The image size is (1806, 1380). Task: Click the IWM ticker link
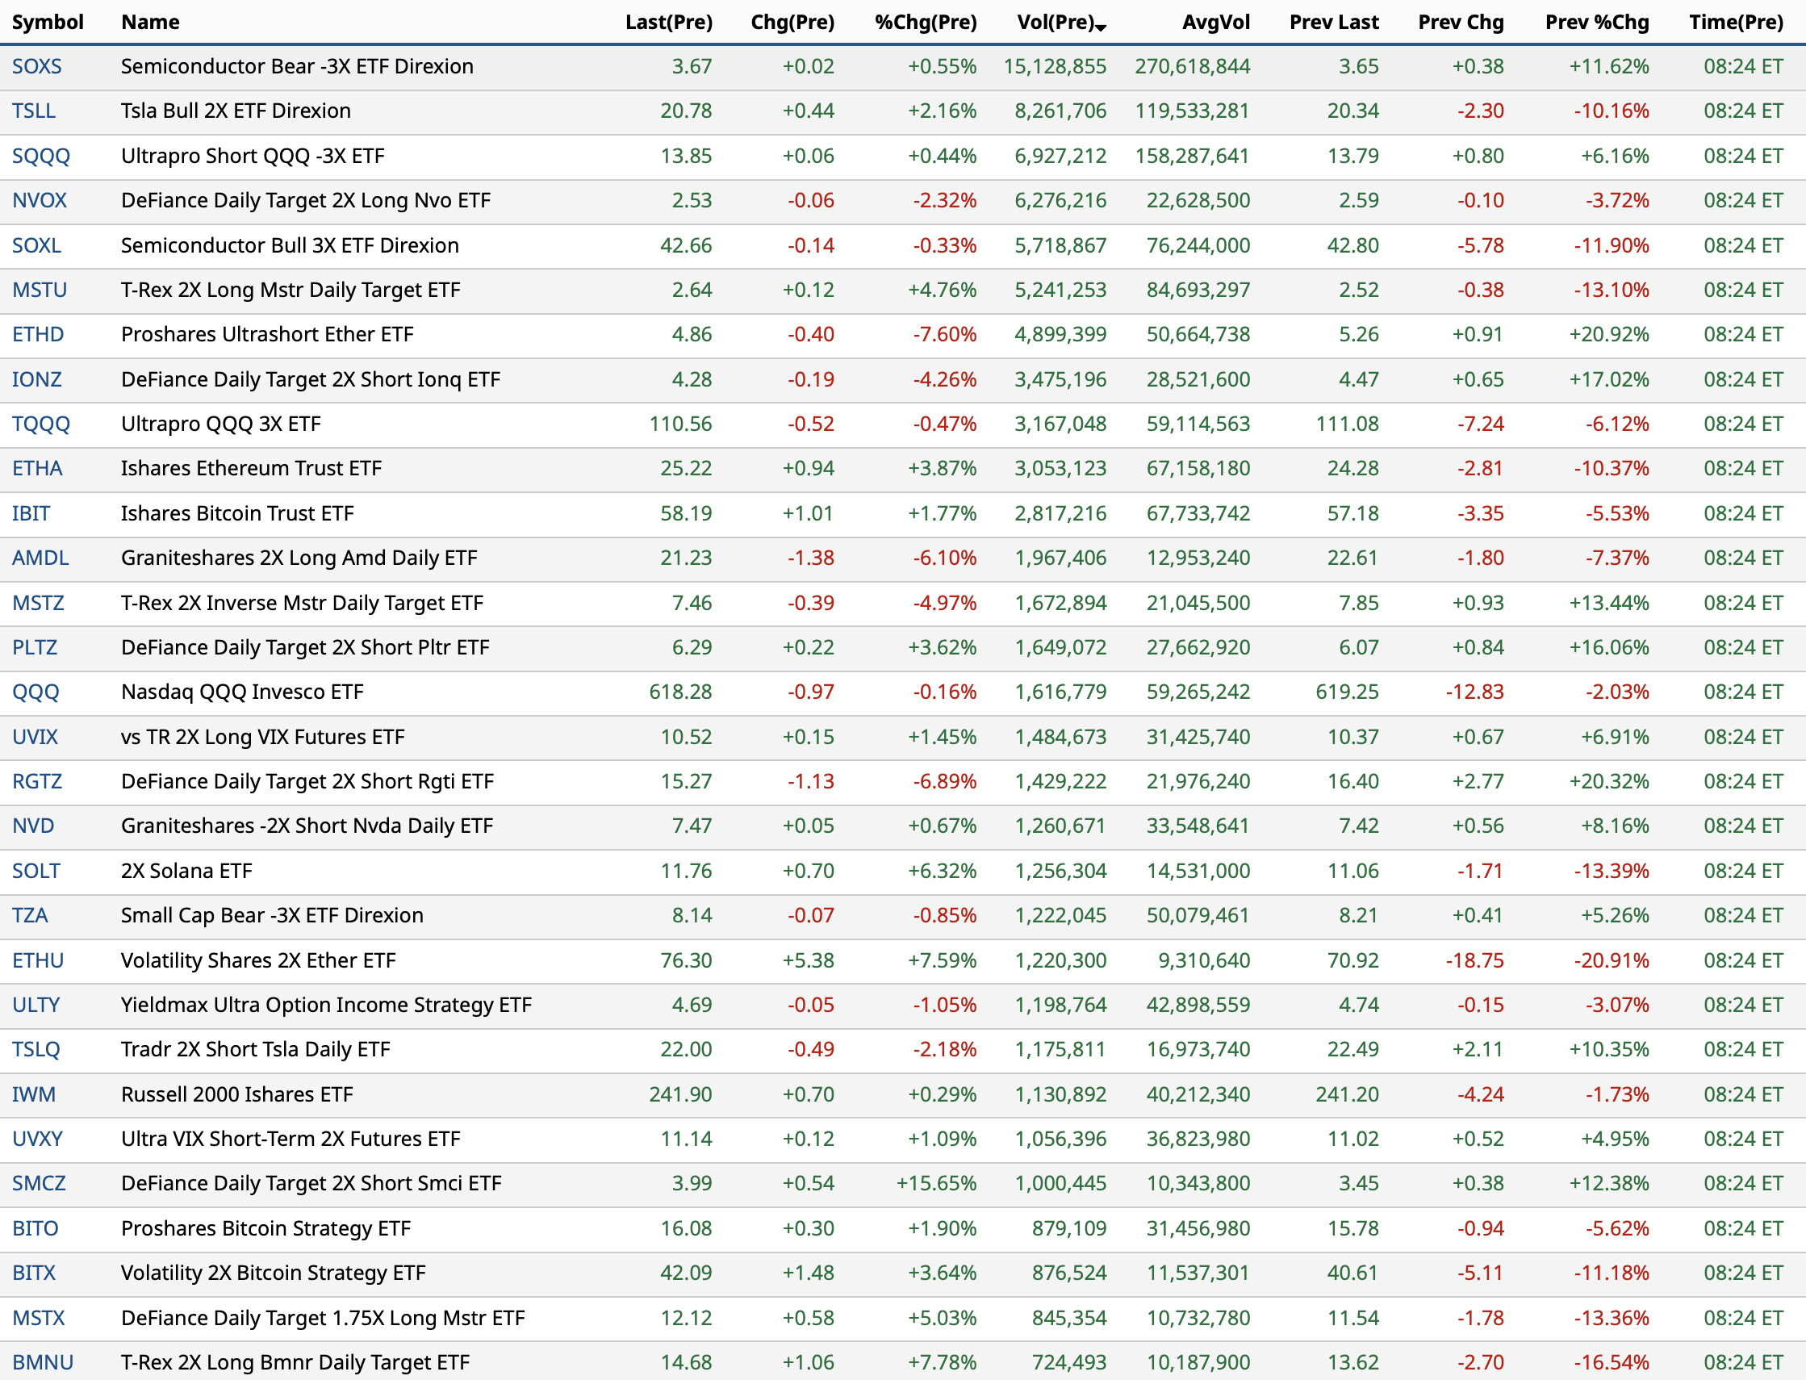[34, 1094]
